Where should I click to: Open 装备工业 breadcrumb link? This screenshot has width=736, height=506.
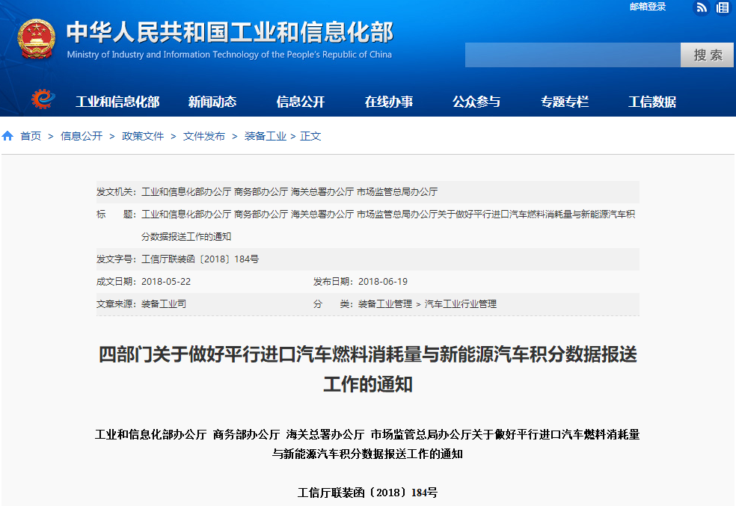263,136
